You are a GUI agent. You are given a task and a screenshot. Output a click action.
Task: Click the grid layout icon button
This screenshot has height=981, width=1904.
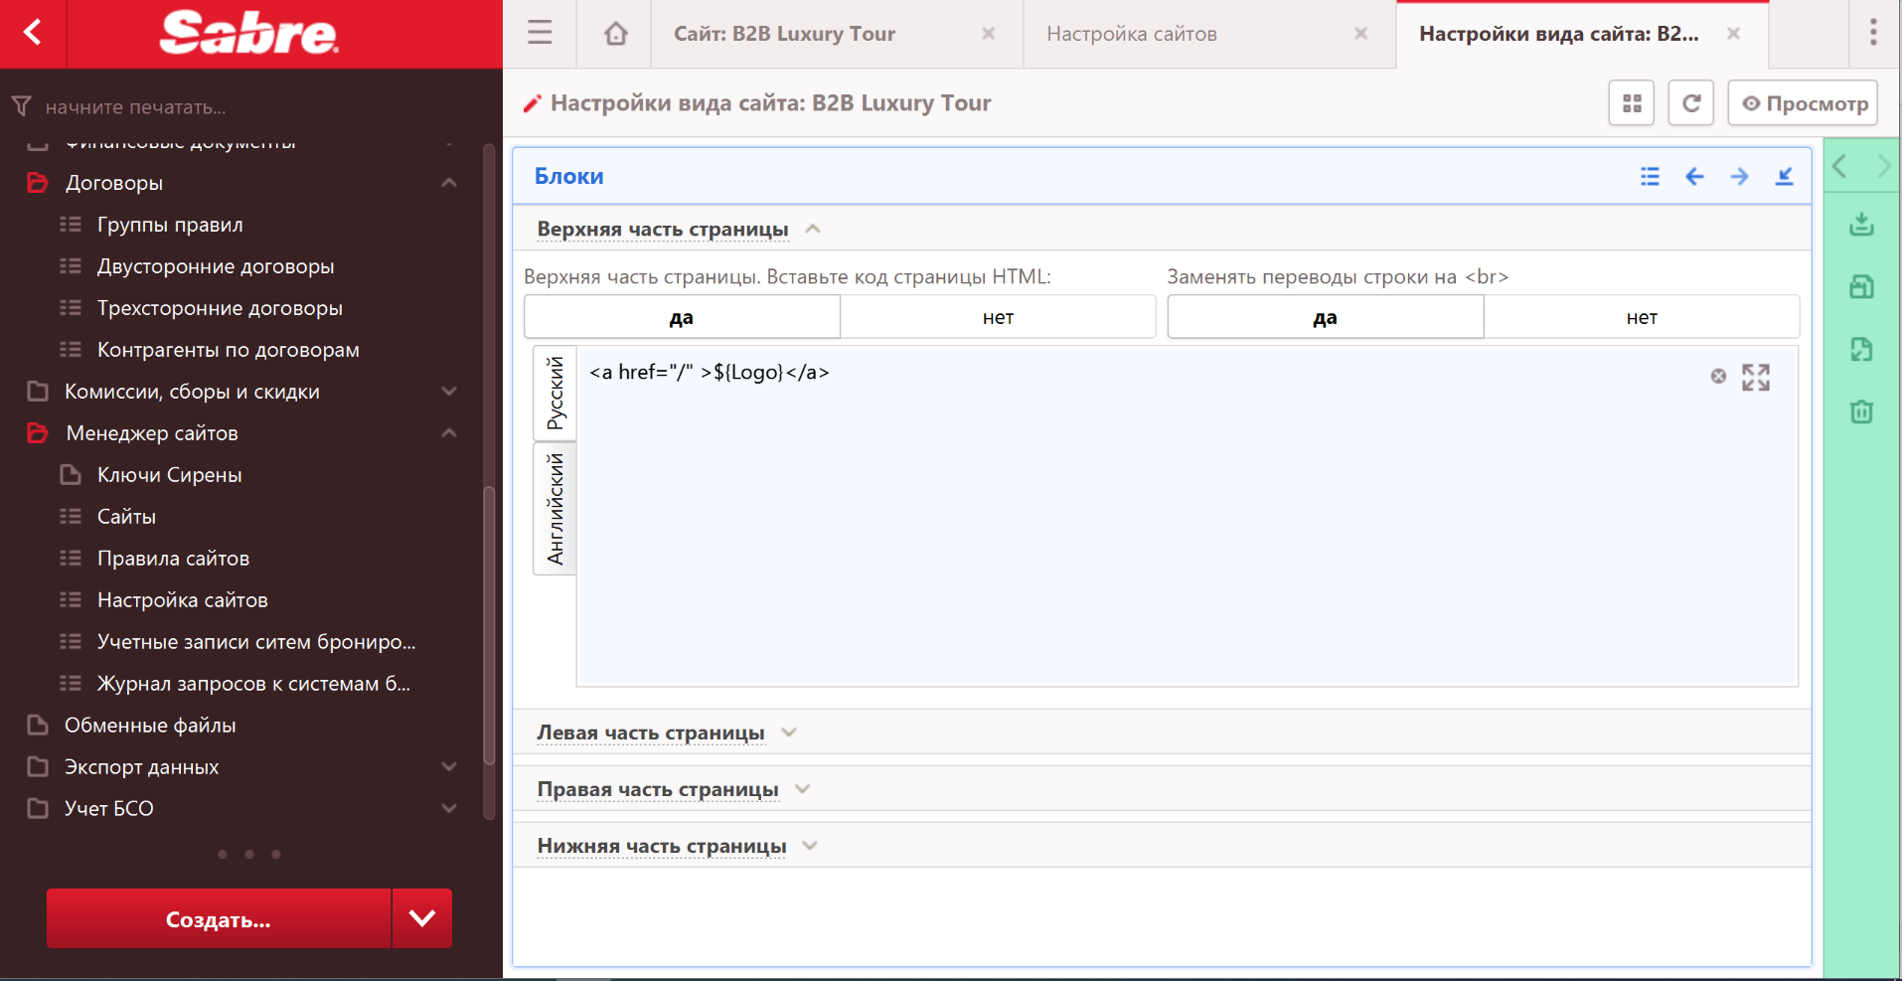1631,103
